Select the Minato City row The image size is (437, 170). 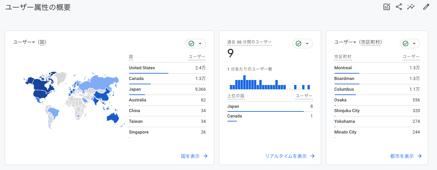pos(377,132)
